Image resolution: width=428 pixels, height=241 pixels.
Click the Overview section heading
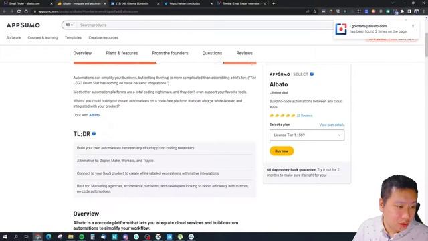(86, 214)
